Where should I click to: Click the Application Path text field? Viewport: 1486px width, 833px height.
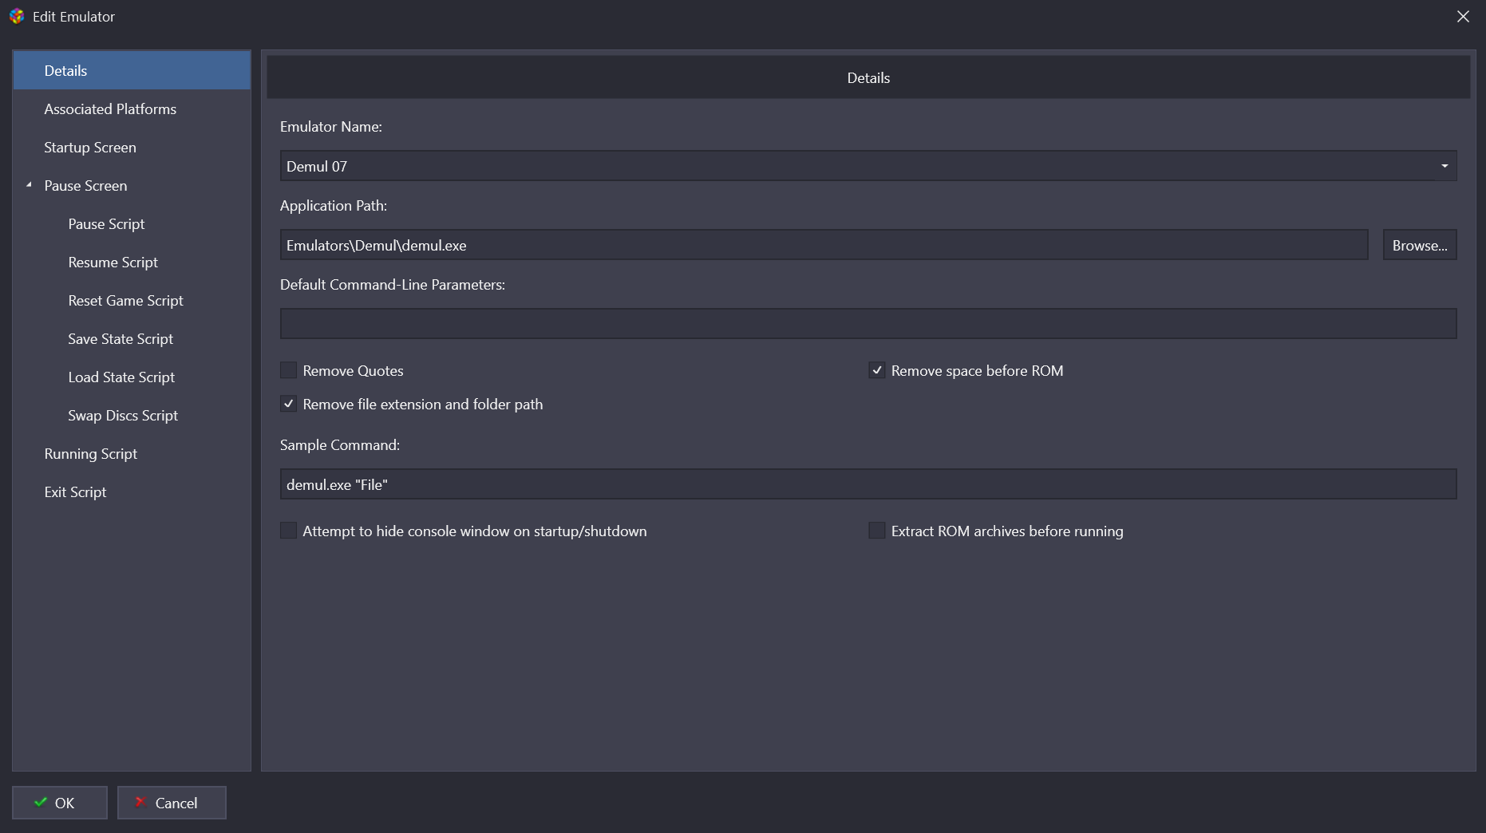pyautogui.click(x=824, y=245)
